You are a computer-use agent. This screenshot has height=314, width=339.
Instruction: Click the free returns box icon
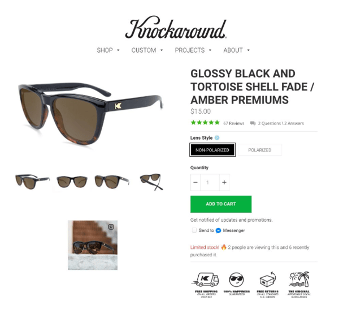(268, 279)
